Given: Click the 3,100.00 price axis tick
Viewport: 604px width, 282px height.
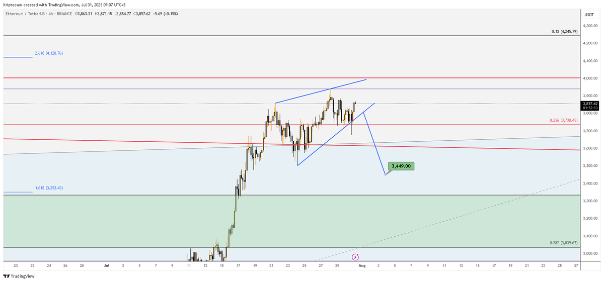Looking at the screenshot, I should pyautogui.click(x=590, y=236).
